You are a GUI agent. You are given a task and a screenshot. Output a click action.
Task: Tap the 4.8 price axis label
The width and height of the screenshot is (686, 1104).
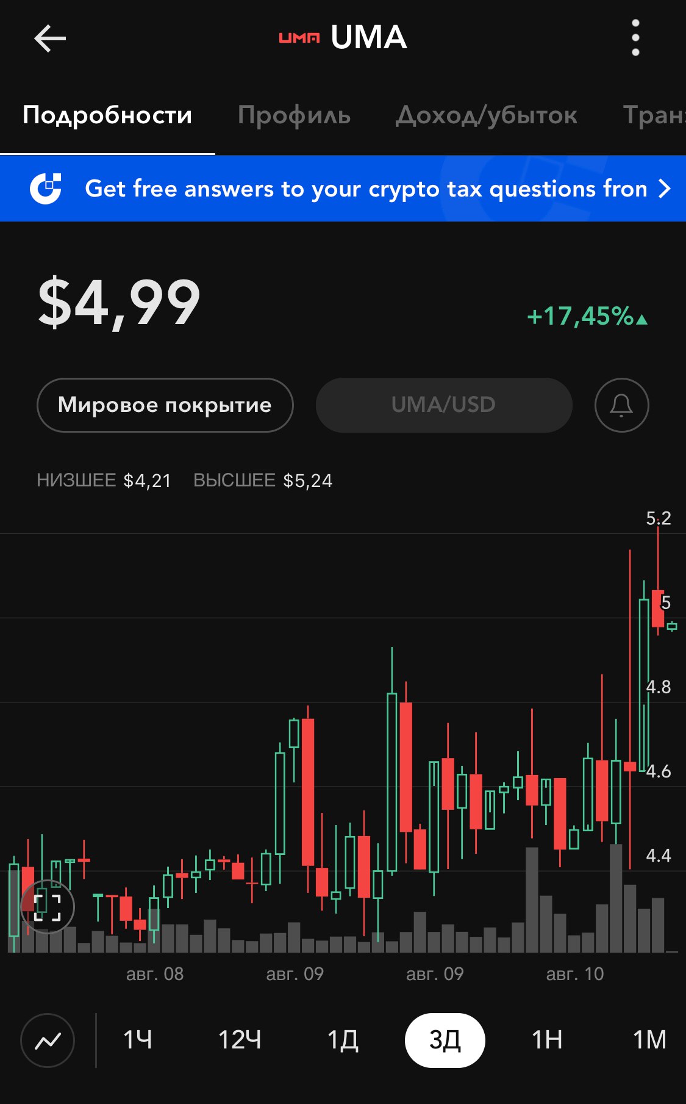[x=659, y=687]
